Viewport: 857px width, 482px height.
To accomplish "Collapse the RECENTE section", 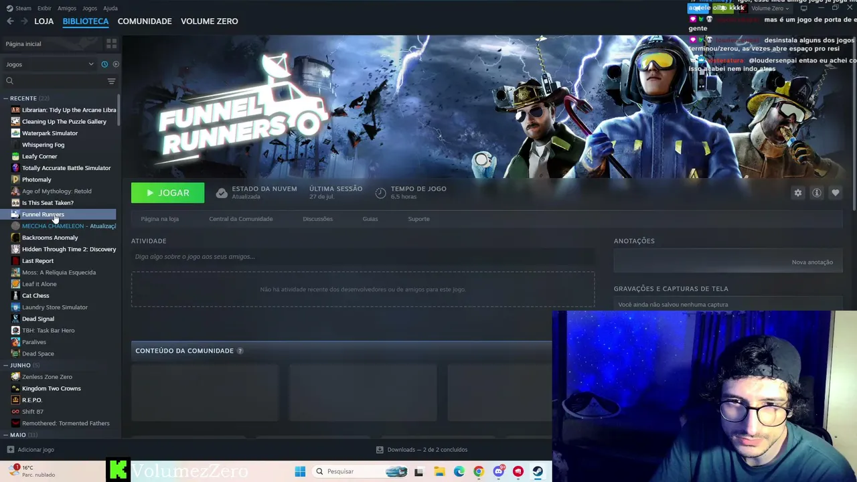I will [x=5, y=98].
